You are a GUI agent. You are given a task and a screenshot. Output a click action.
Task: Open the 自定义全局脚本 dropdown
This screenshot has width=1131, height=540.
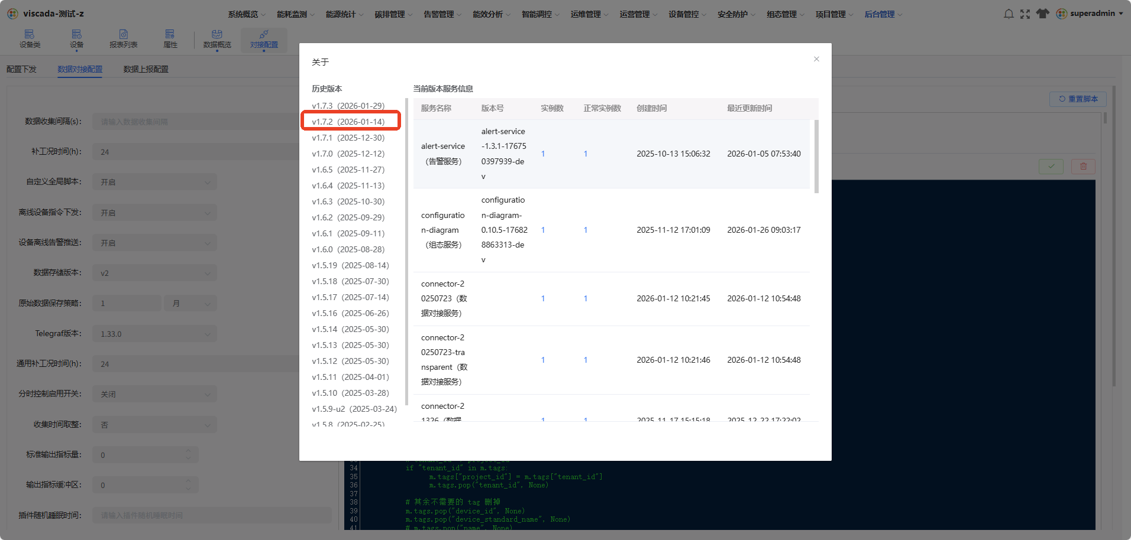154,182
